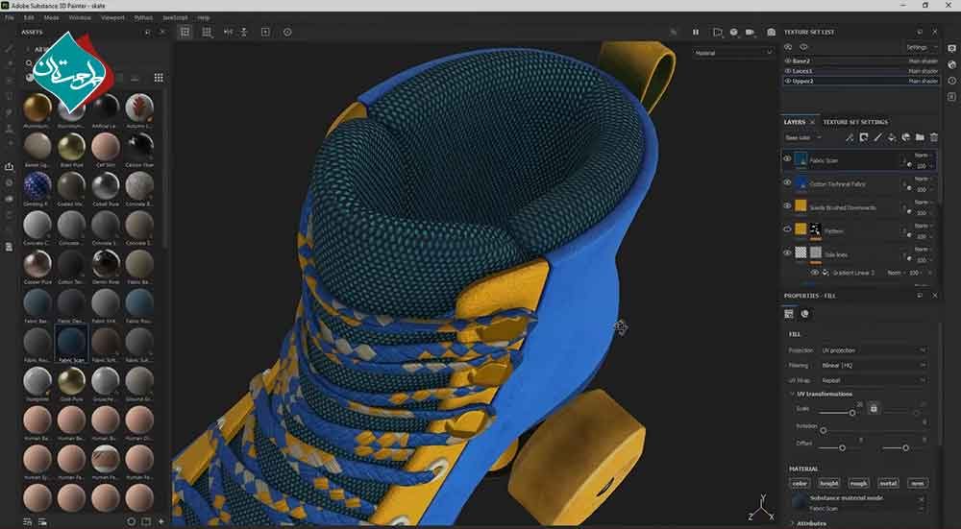Toggle the rough channel button in Material
The height and width of the screenshot is (529, 961).
[858, 483]
